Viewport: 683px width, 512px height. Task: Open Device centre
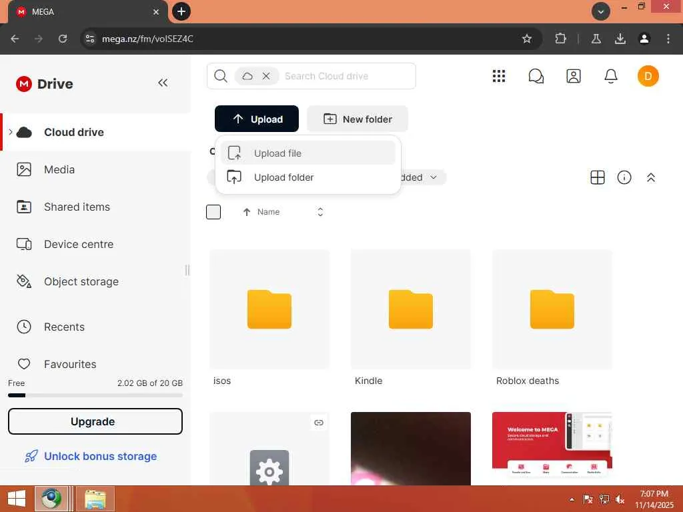[79, 244]
